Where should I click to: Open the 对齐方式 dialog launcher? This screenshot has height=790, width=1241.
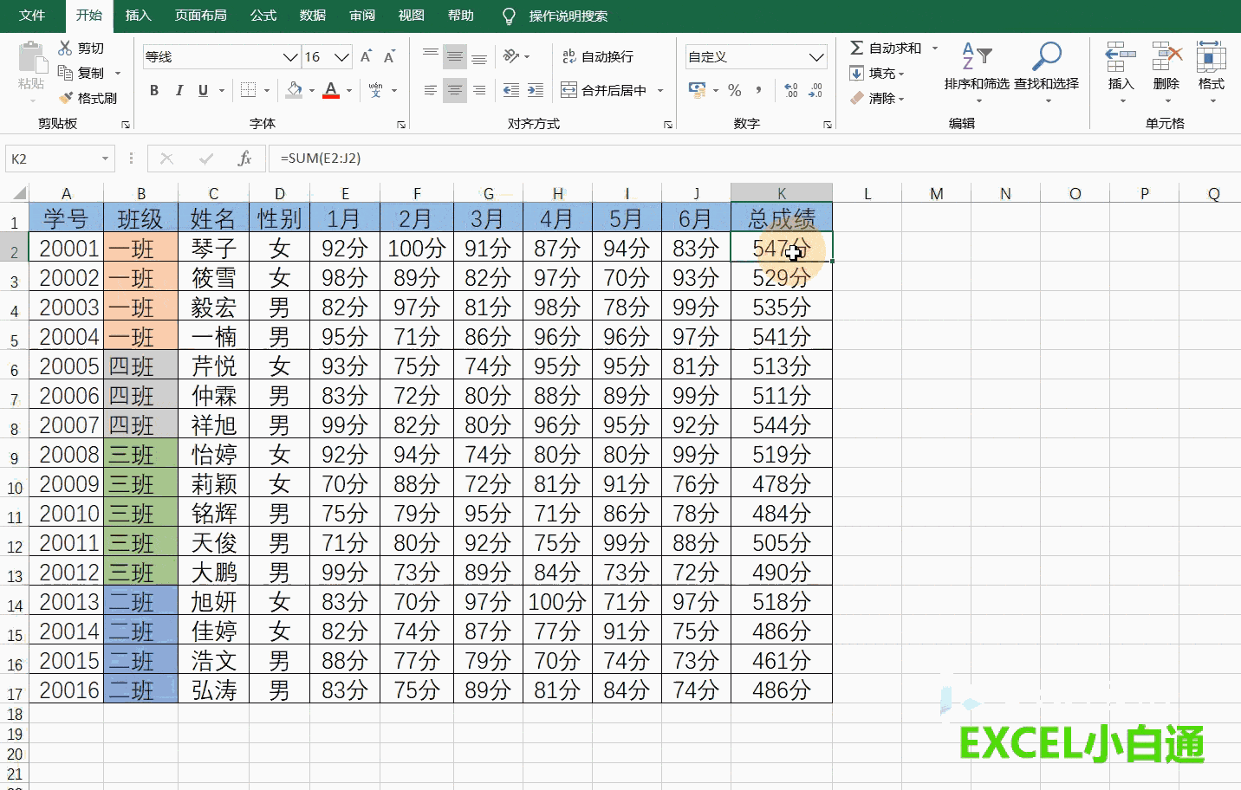pos(668,125)
